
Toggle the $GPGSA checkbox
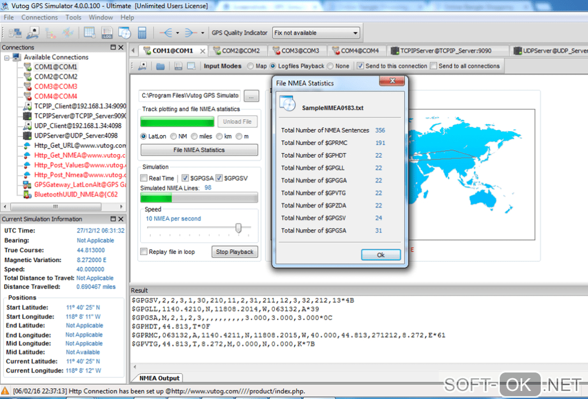(185, 178)
